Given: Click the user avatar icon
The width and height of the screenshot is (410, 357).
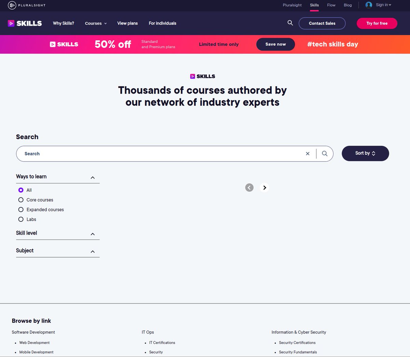Looking at the screenshot, I should [x=369, y=5].
